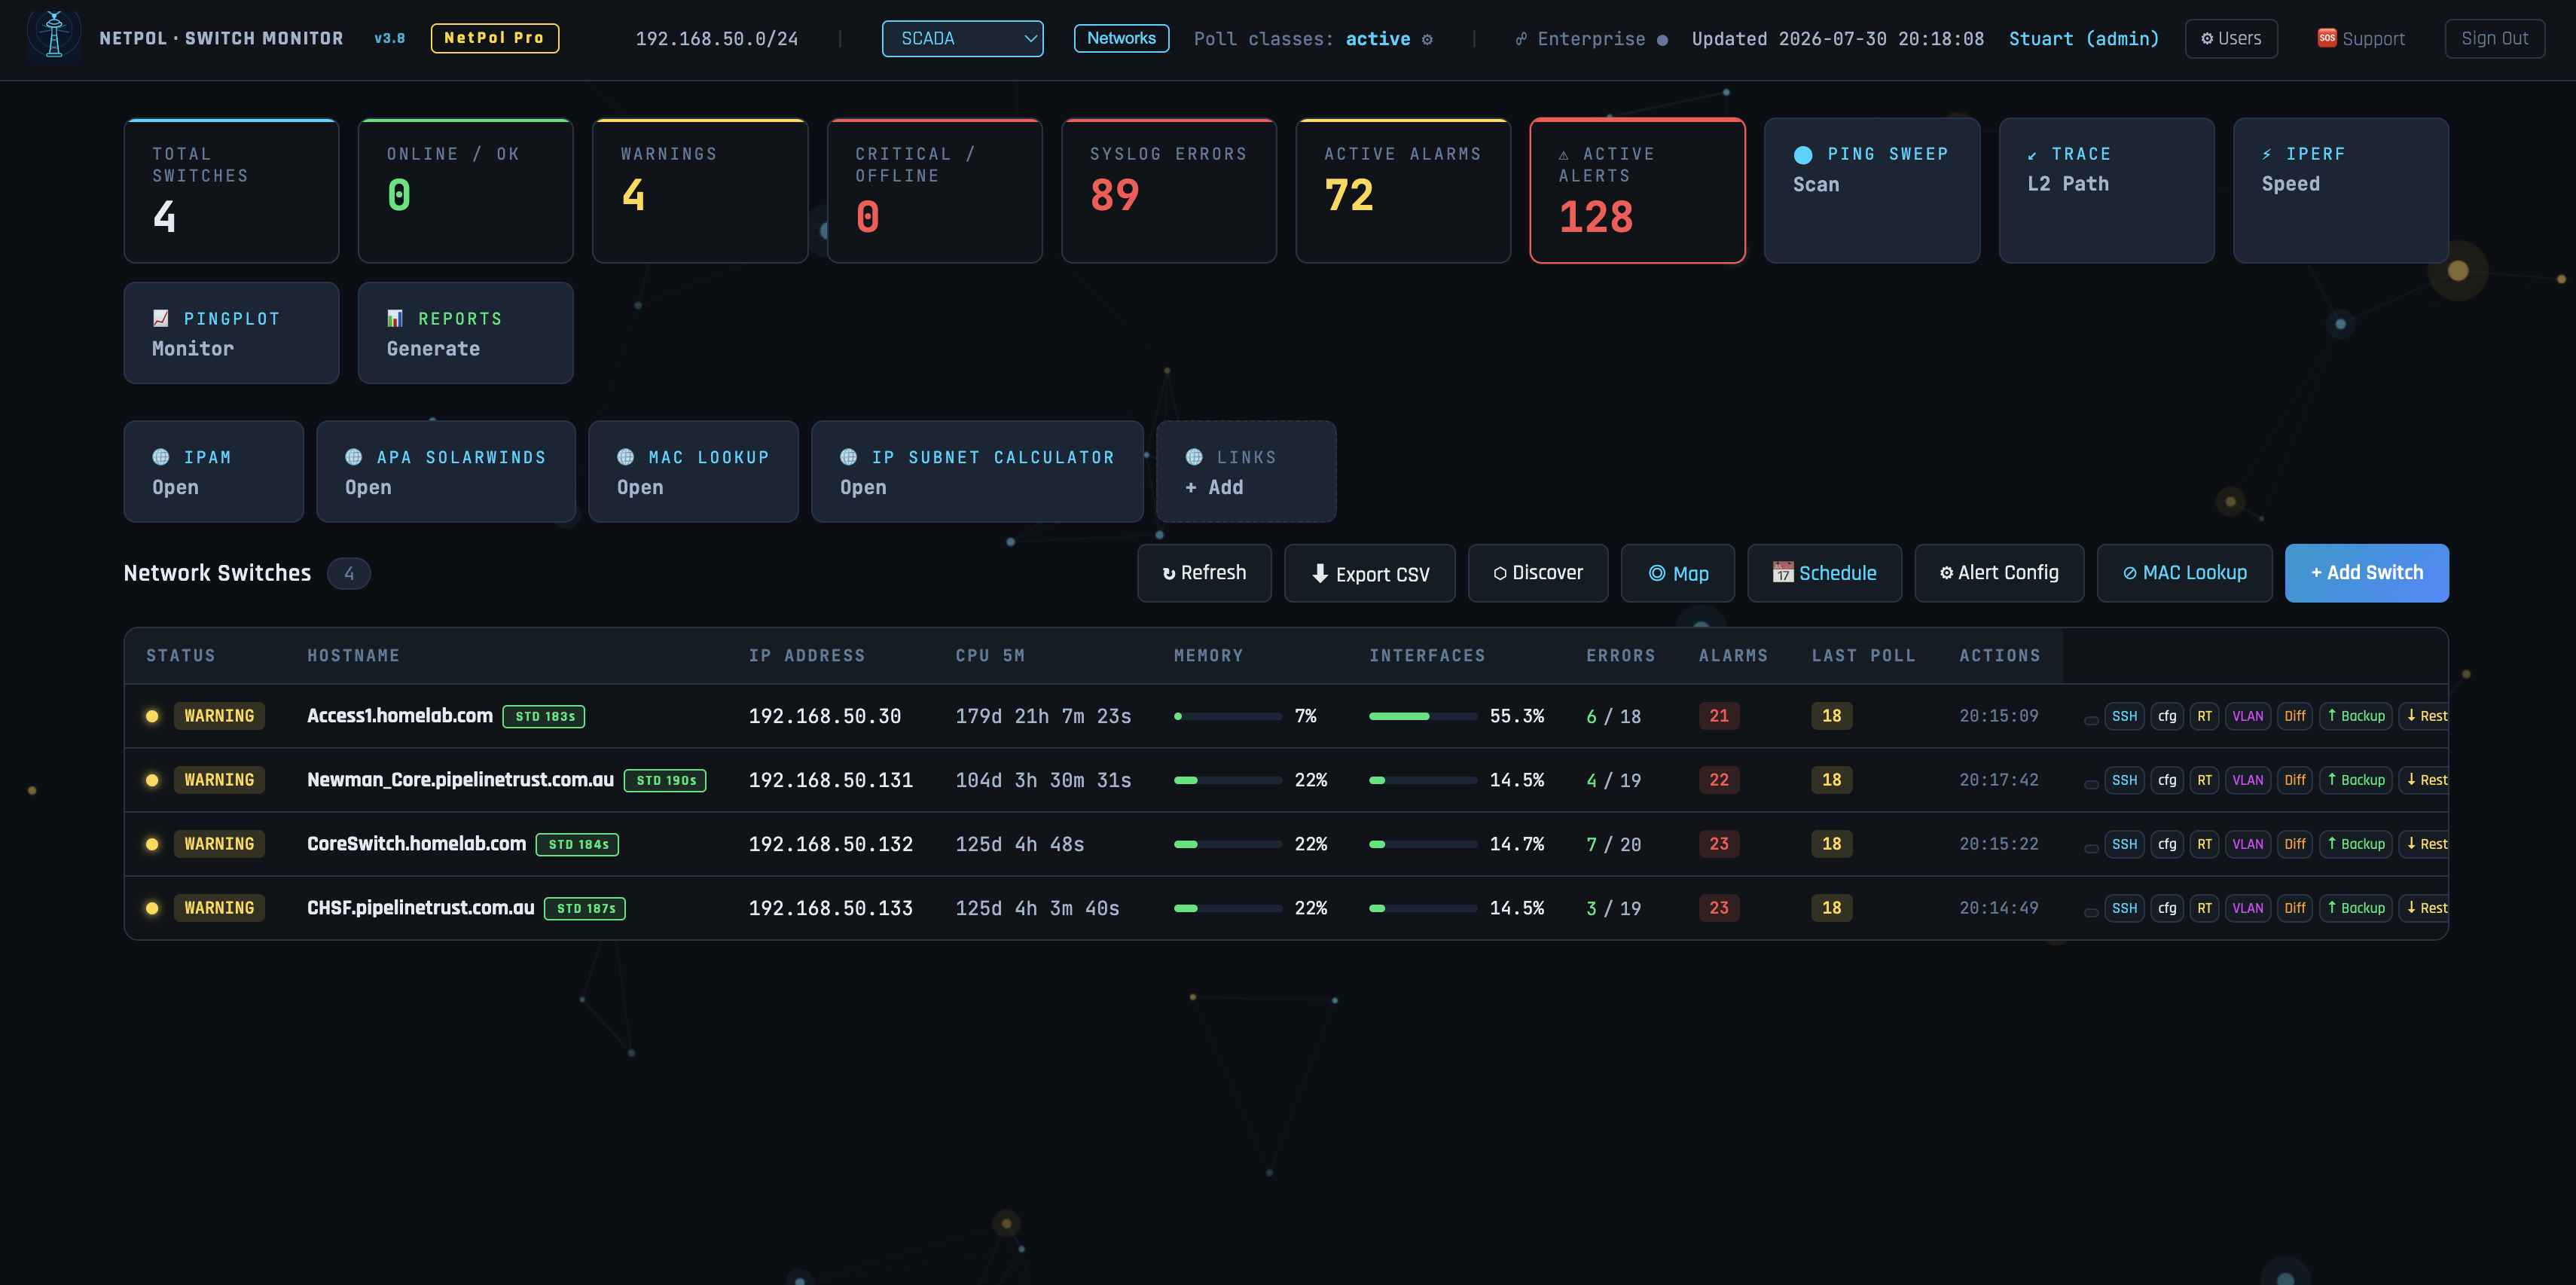
Task: Open the PingPlot Monitor tile
Action: pos(231,333)
